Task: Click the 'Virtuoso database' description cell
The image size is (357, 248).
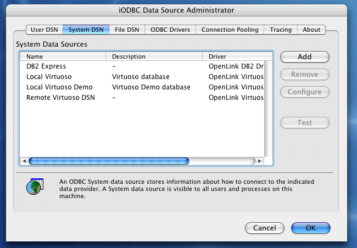Action: (x=141, y=77)
